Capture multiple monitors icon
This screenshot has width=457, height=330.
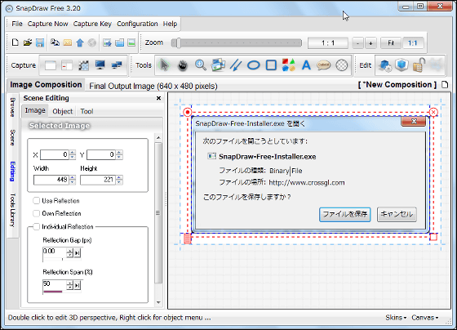(117, 65)
